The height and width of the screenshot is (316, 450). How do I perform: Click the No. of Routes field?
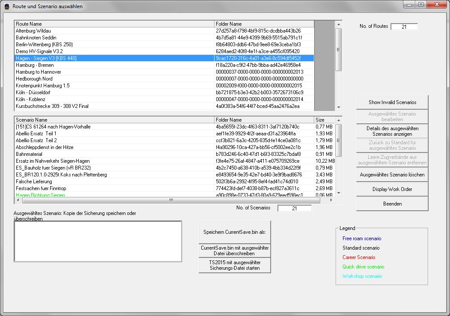[404, 27]
